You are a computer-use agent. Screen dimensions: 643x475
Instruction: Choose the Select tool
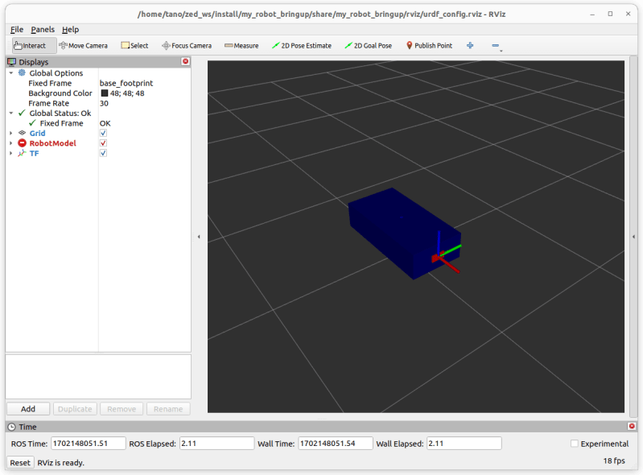134,46
